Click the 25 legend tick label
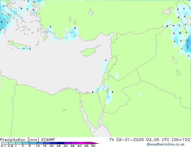The width and height of the screenshot is (191, 147). pyautogui.click(x=58, y=146)
